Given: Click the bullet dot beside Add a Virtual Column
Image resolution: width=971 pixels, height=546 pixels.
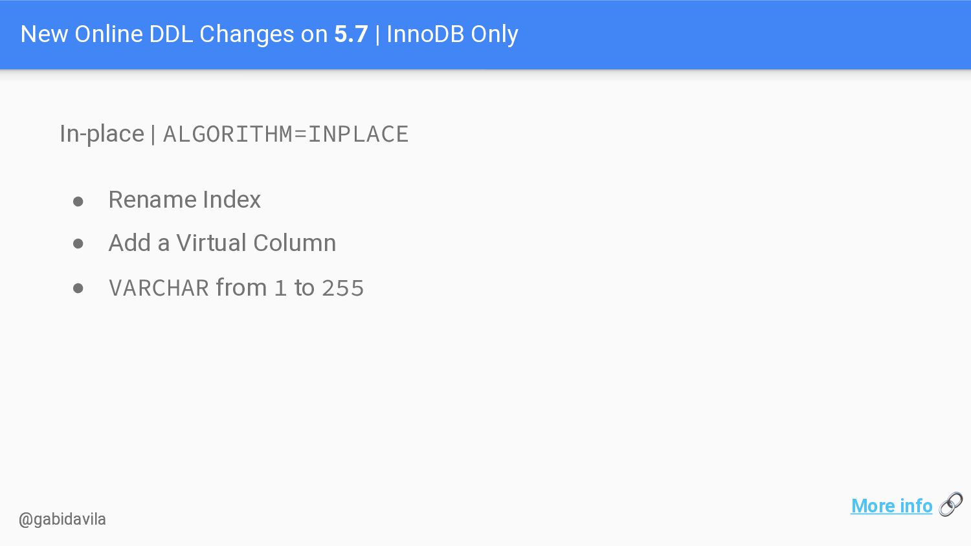Looking at the screenshot, I should [78, 244].
